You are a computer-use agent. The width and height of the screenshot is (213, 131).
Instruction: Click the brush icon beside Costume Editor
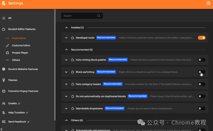tap(7, 46)
